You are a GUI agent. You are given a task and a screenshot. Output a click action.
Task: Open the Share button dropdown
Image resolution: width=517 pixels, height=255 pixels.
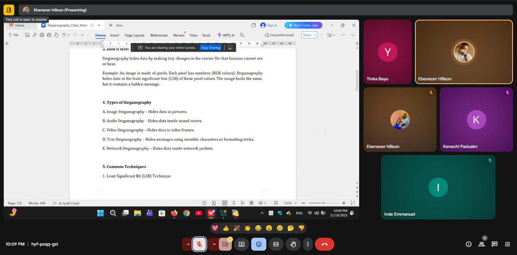pos(313,35)
